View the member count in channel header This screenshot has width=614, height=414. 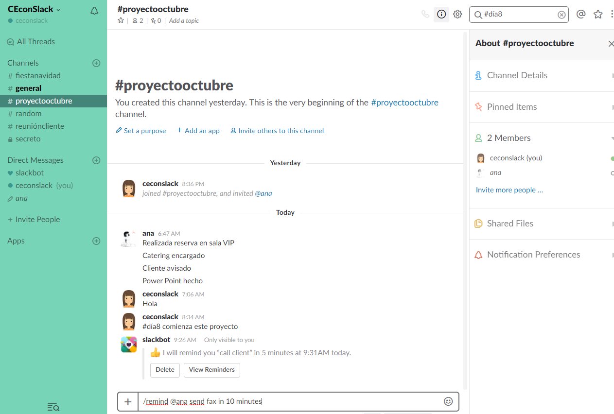pyautogui.click(x=138, y=20)
